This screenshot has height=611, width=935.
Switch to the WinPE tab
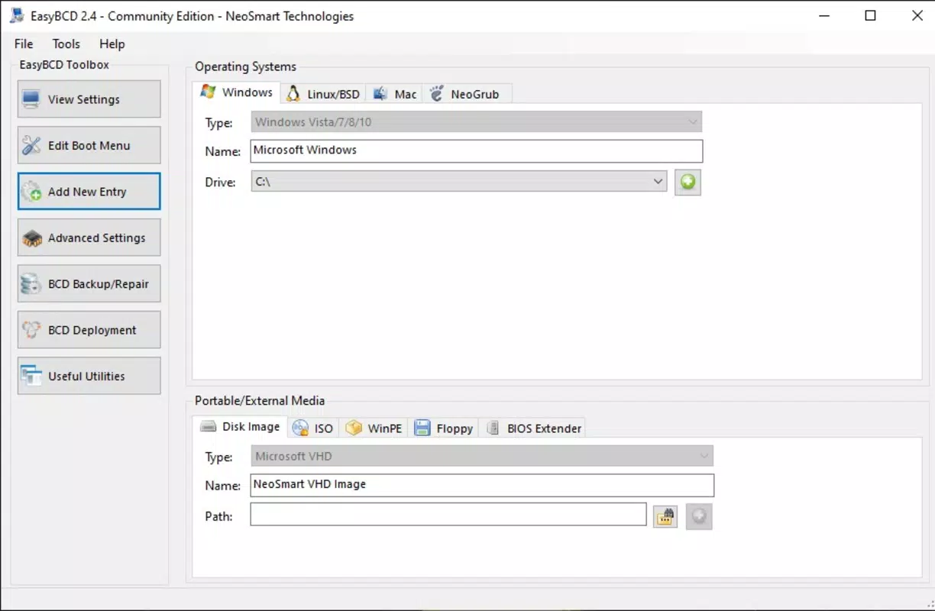tap(374, 428)
